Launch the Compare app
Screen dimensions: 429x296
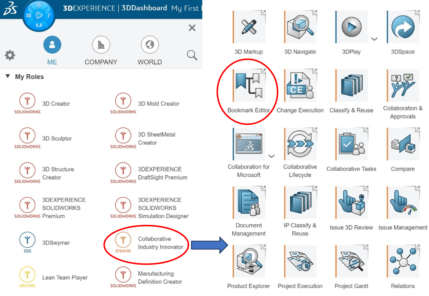[x=403, y=144]
